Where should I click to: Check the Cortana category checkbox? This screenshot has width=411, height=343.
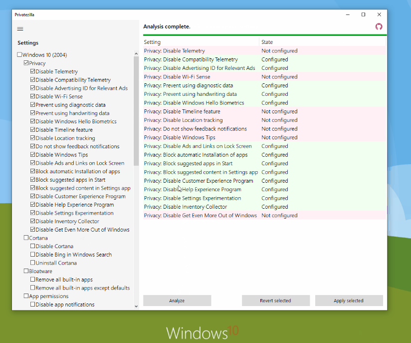(x=26, y=238)
